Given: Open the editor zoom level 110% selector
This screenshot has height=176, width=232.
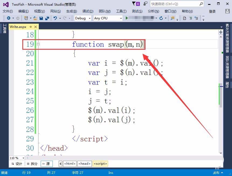Looking at the screenshot, I should [17, 158].
